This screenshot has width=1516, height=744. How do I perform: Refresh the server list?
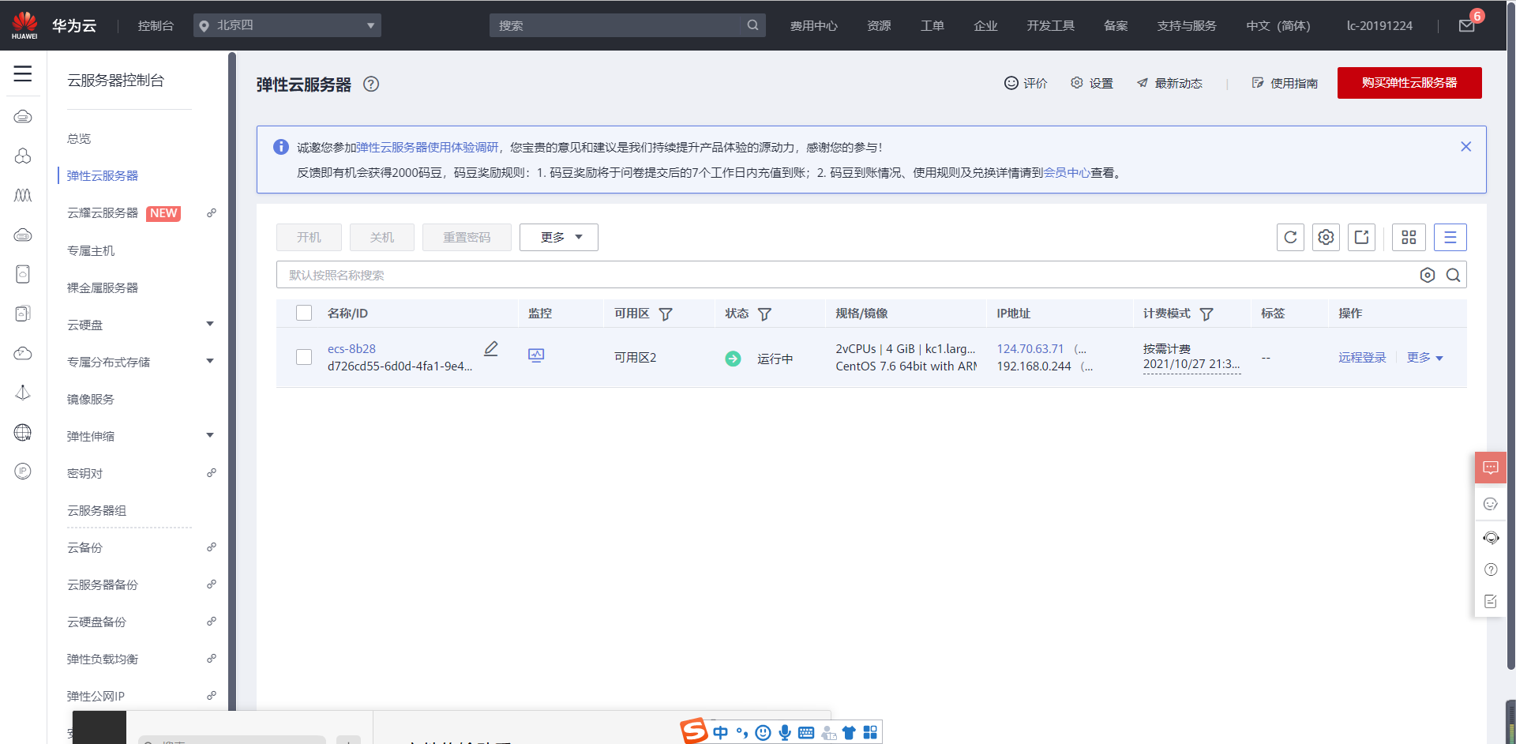click(1290, 237)
